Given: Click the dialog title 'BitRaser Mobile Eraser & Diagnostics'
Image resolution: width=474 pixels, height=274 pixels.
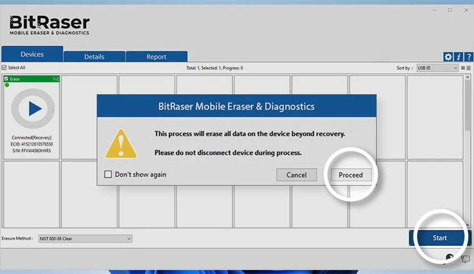Looking at the screenshot, I should (236, 106).
